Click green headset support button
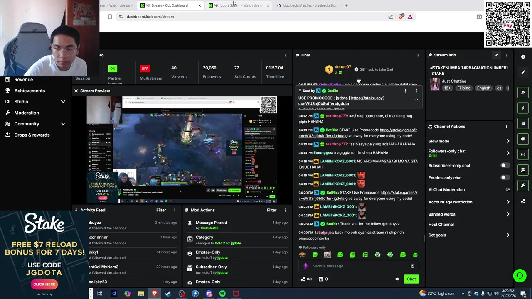The image size is (532, 299). (x=519, y=275)
